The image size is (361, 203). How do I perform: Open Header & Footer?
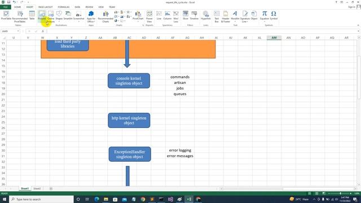[226, 16]
